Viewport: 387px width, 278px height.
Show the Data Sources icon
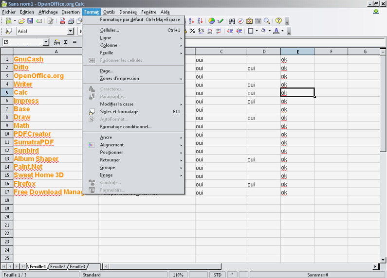point(258,21)
